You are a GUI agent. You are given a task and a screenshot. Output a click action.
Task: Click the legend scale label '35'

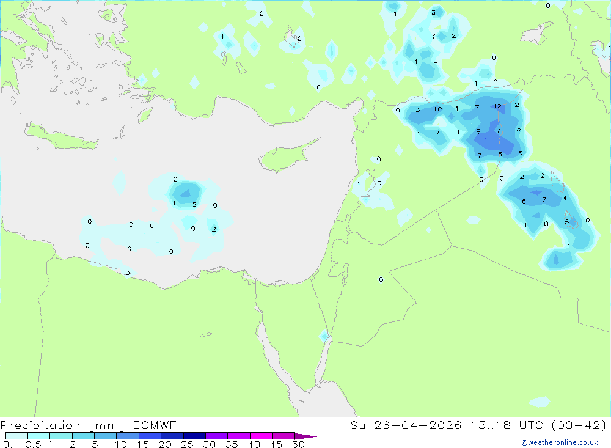tap(232, 444)
